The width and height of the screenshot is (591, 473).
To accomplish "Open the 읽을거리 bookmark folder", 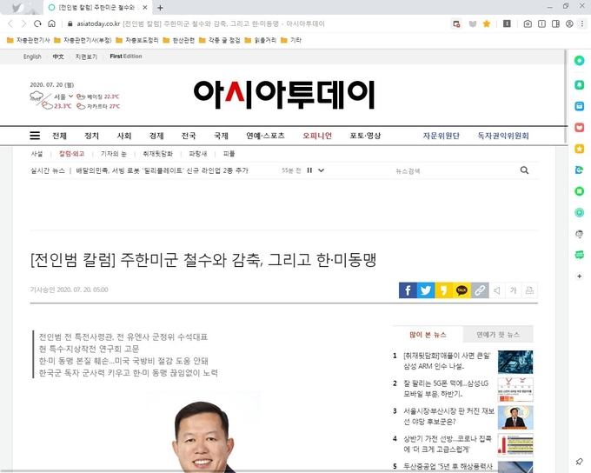I will [261, 40].
